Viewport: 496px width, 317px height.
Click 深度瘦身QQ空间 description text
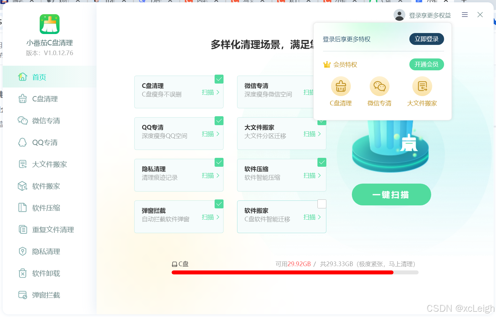pos(165,136)
